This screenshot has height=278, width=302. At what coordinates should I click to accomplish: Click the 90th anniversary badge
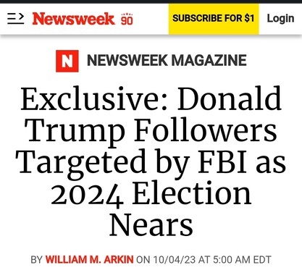pos(127,19)
